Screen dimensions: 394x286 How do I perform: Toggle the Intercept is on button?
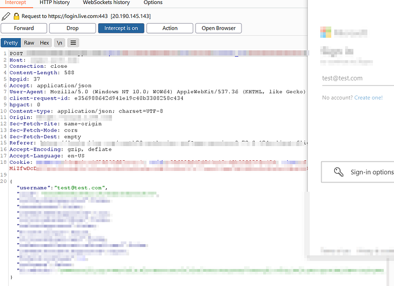tap(121, 28)
